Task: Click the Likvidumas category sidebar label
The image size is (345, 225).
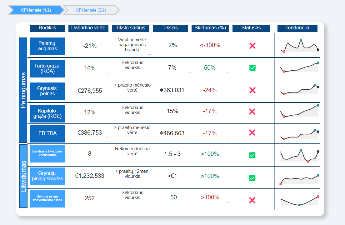Action: click(x=23, y=176)
